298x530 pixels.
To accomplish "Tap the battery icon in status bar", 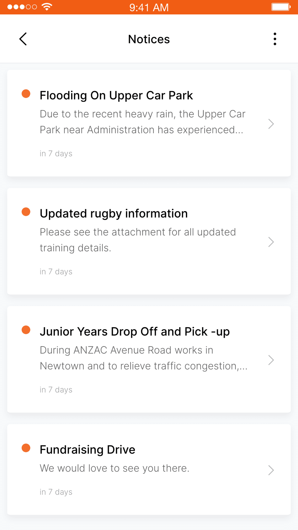I will (281, 7).
